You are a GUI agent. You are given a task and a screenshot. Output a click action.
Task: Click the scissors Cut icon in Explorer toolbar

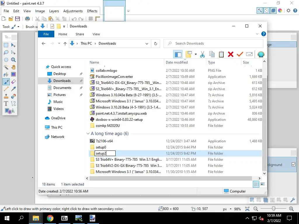click(x=202, y=54)
